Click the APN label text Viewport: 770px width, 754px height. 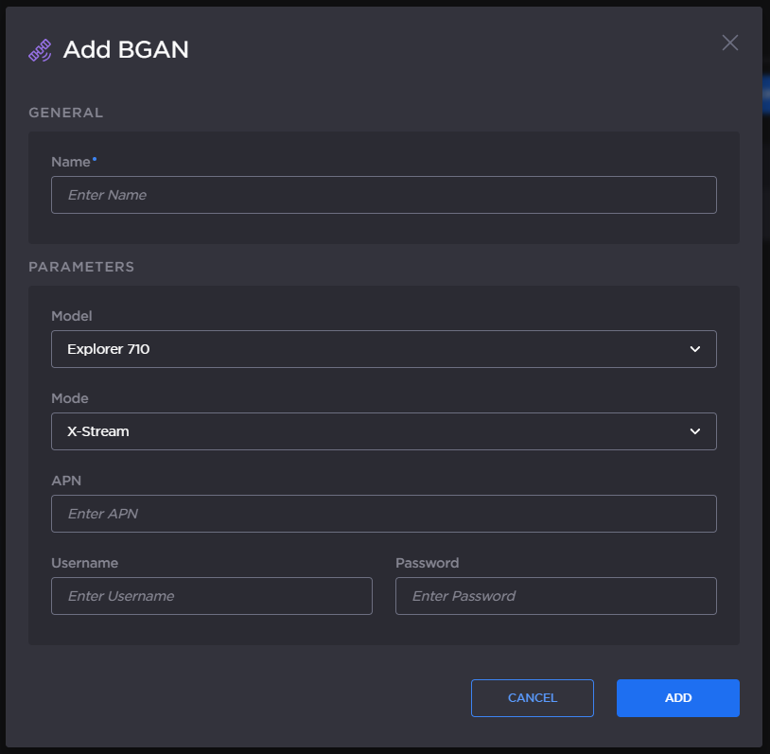coord(66,481)
